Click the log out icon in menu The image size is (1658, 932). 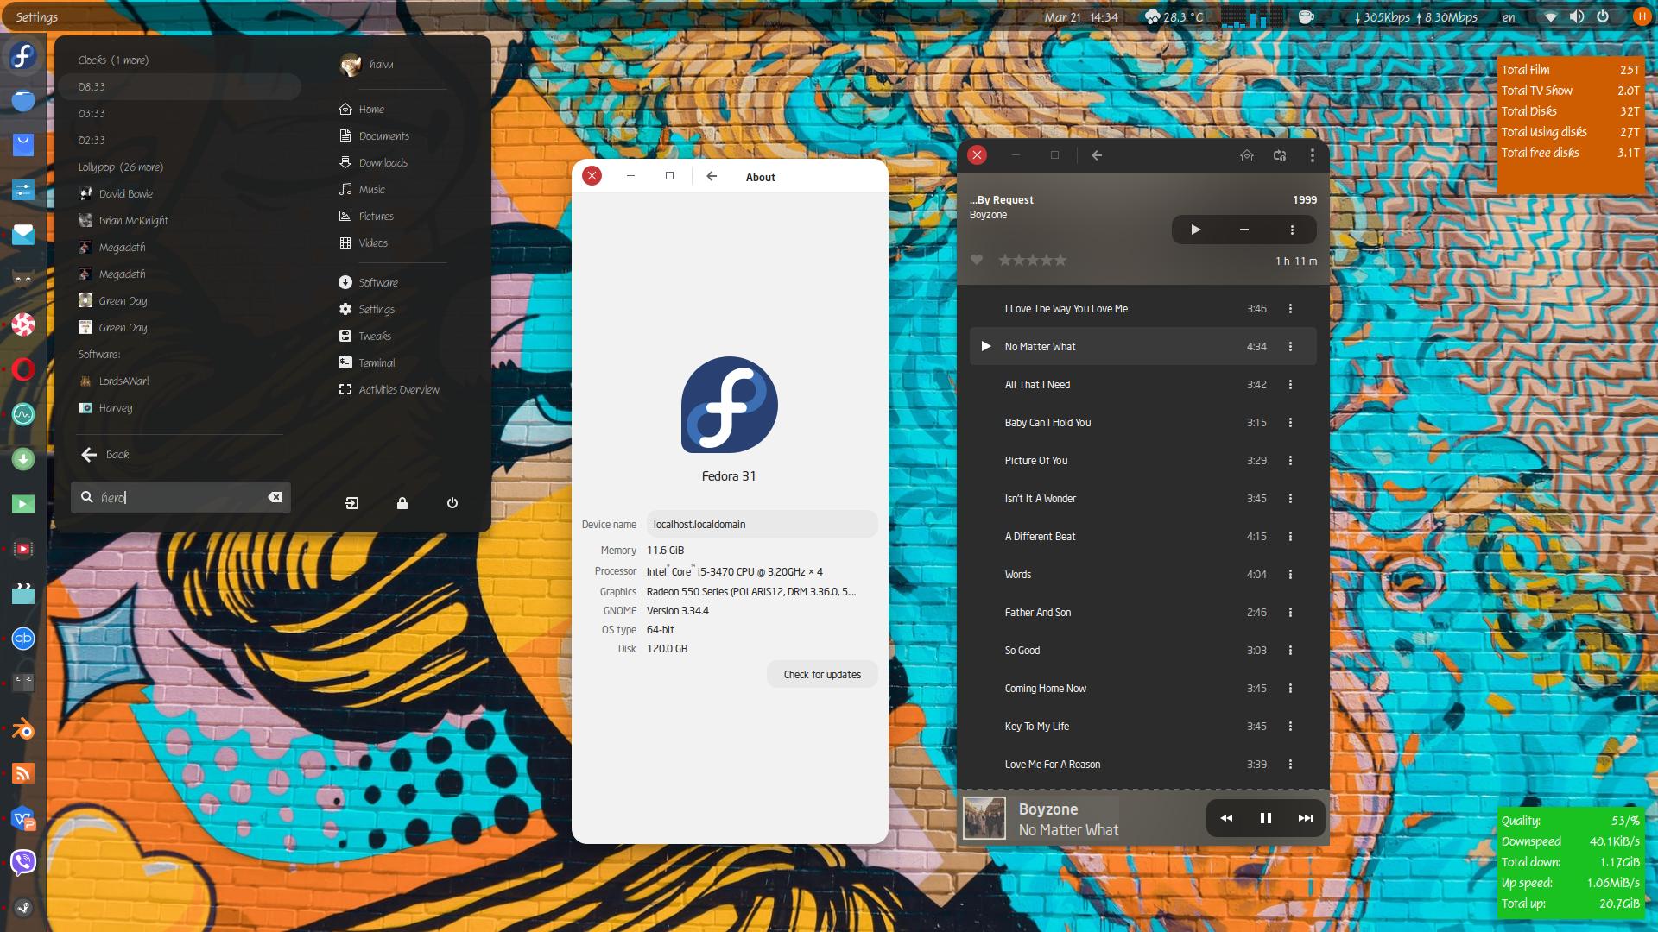[x=351, y=503]
